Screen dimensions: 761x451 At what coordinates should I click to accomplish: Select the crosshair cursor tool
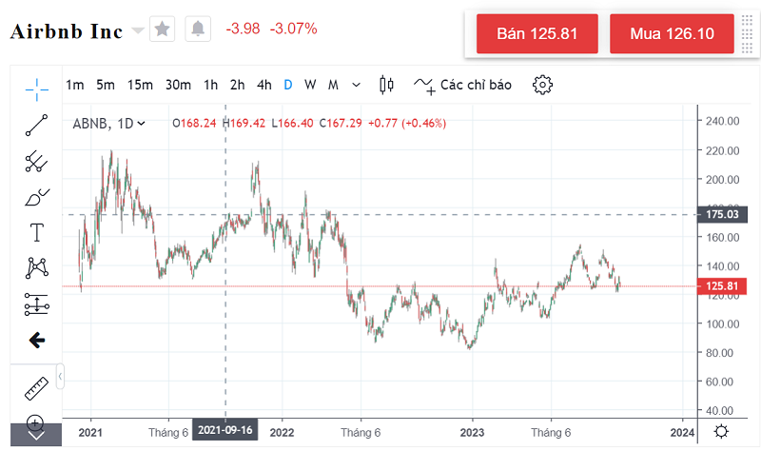37,89
